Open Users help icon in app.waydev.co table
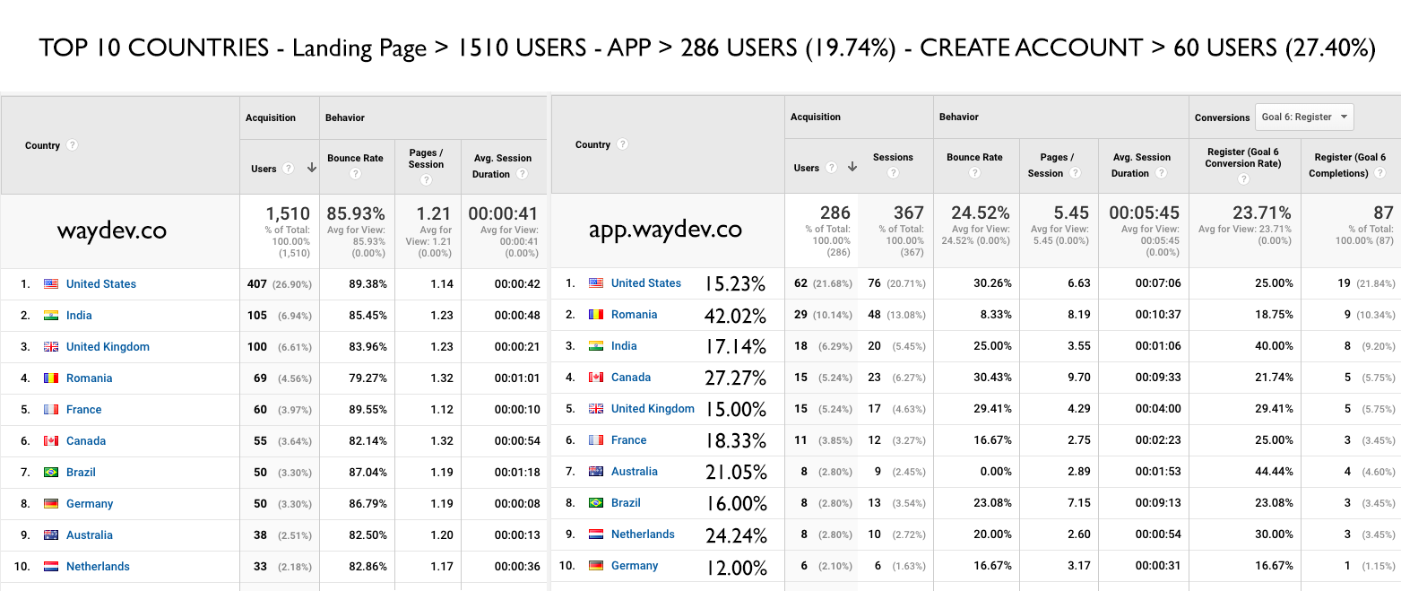Viewport: 1401px width, 591px height. (831, 168)
